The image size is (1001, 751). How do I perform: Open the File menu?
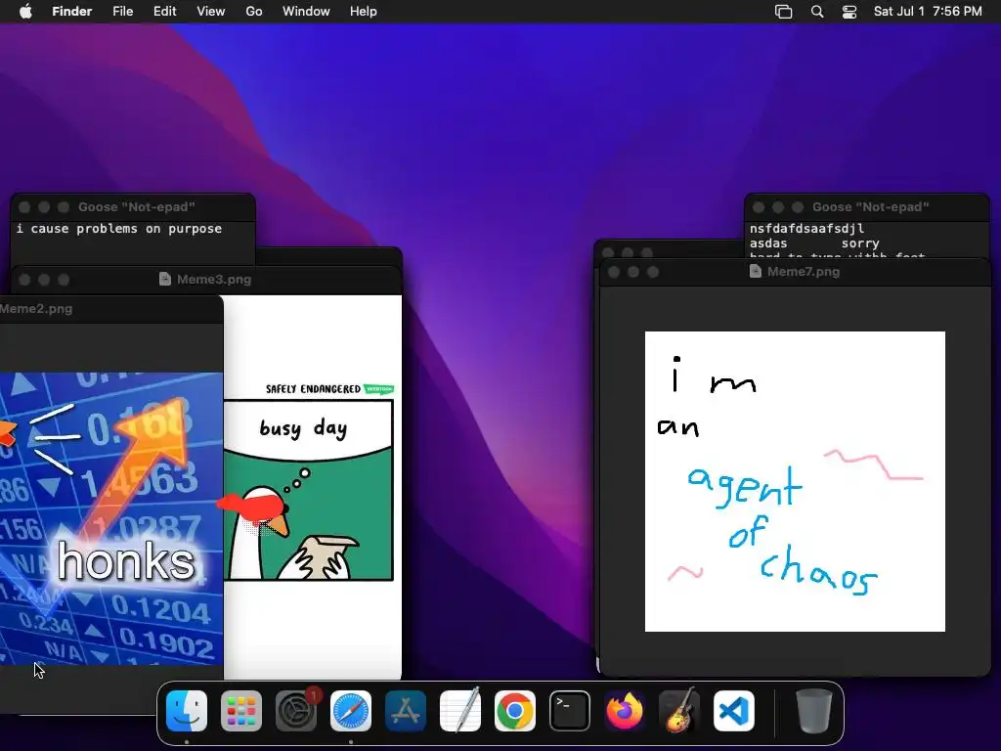click(x=122, y=12)
